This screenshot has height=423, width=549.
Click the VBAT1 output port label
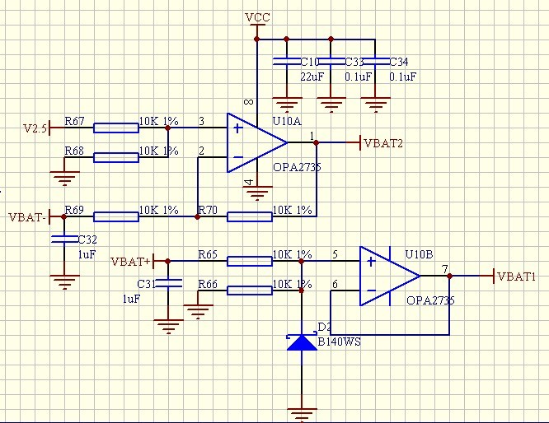(516, 277)
